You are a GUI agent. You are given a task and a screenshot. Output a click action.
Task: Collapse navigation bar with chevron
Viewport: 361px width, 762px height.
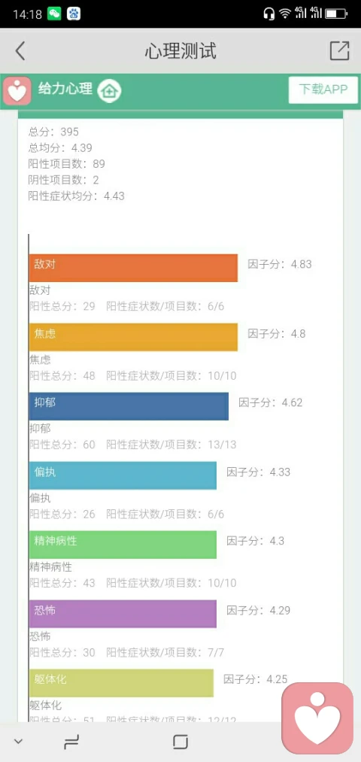click(x=19, y=742)
